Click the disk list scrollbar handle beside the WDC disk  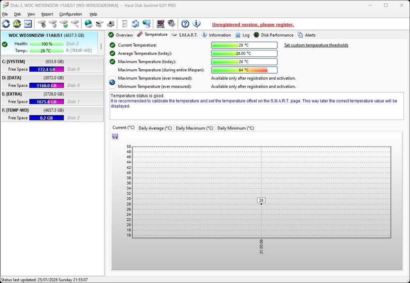coord(101,46)
